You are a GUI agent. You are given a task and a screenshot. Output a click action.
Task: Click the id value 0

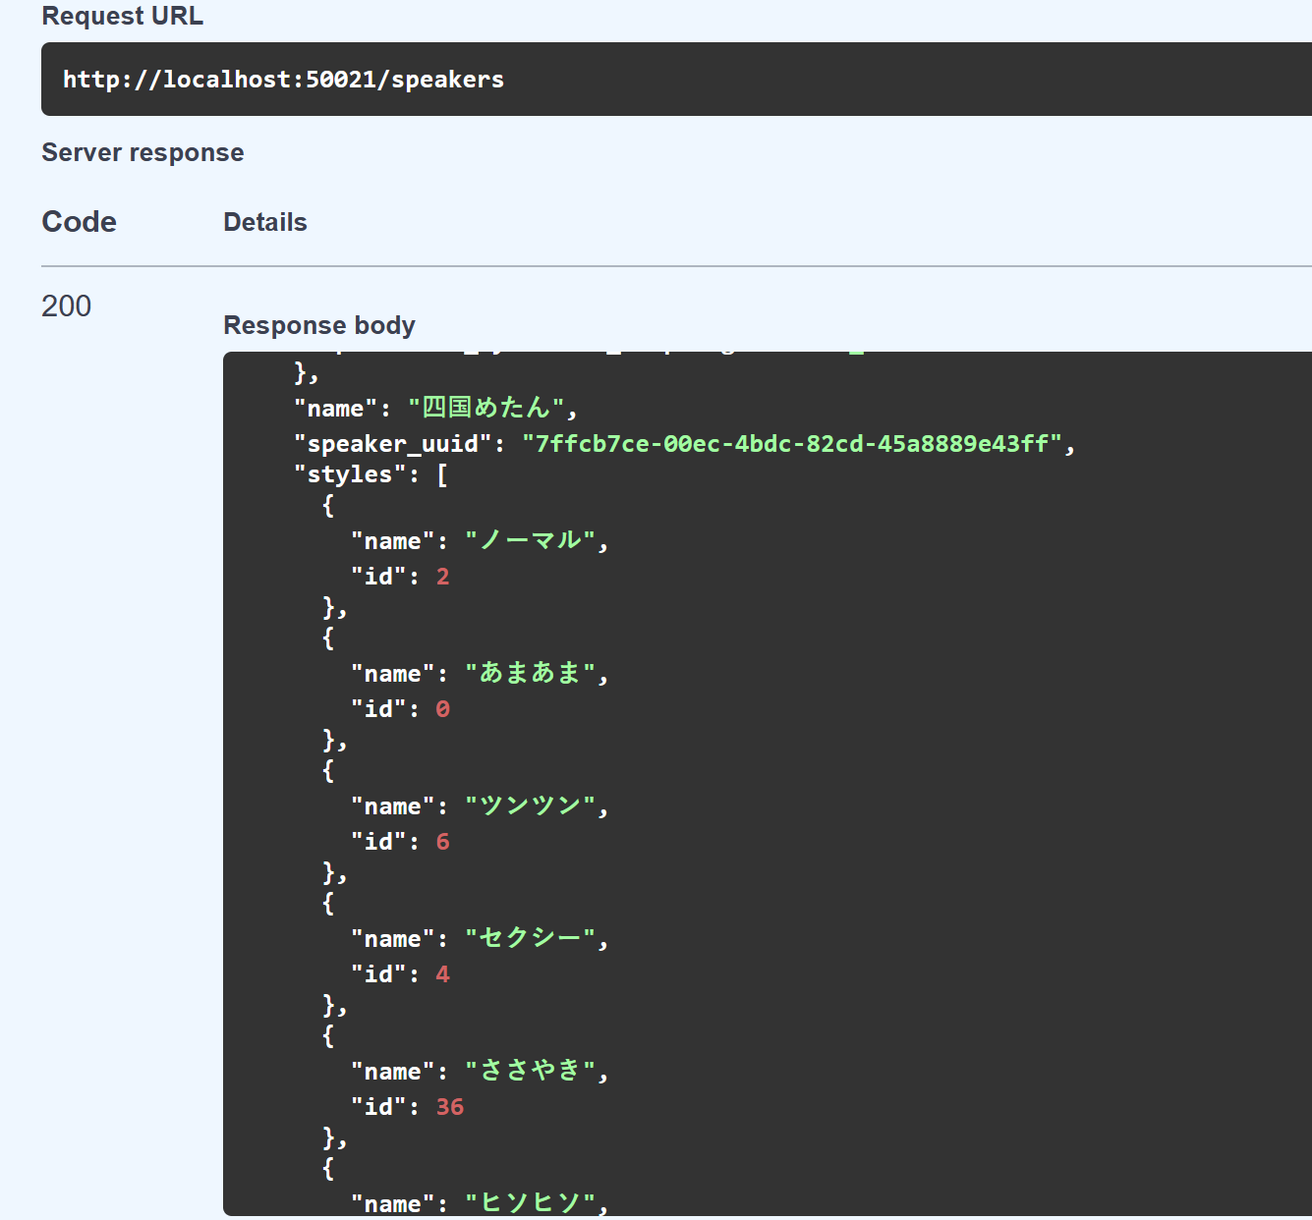(x=443, y=709)
